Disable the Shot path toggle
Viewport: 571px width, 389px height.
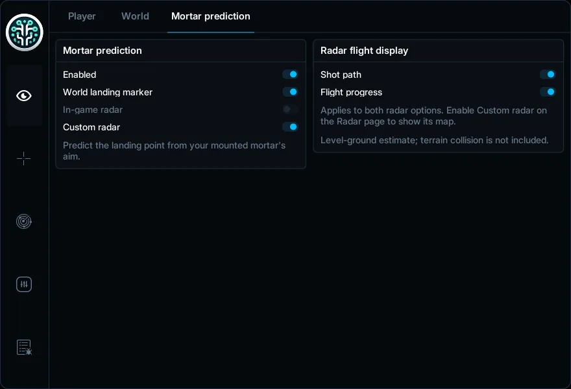click(548, 75)
